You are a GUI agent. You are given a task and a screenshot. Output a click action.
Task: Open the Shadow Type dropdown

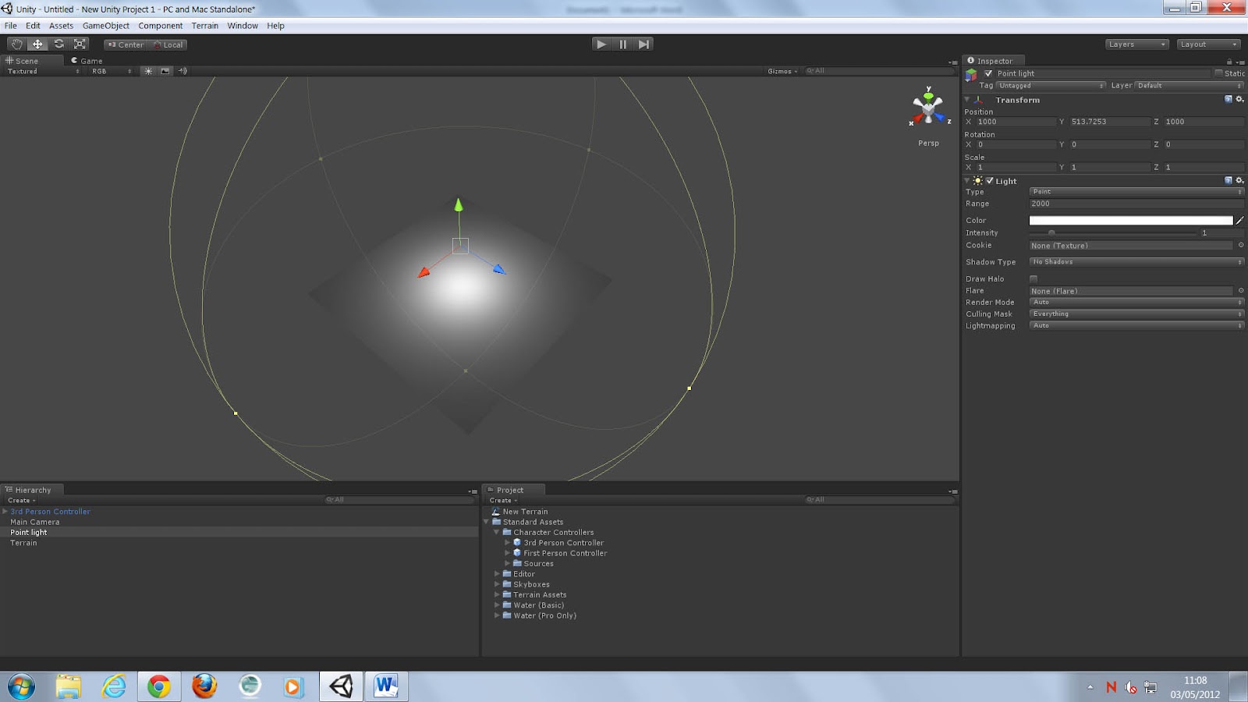click(x=1135, y=262)
